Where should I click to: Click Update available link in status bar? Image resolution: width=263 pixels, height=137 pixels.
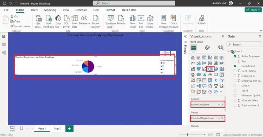[x=242, y=134]
